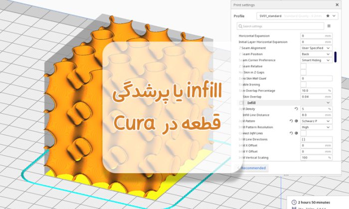Open Z Seam Alignment dropdown

coord(316,48)
